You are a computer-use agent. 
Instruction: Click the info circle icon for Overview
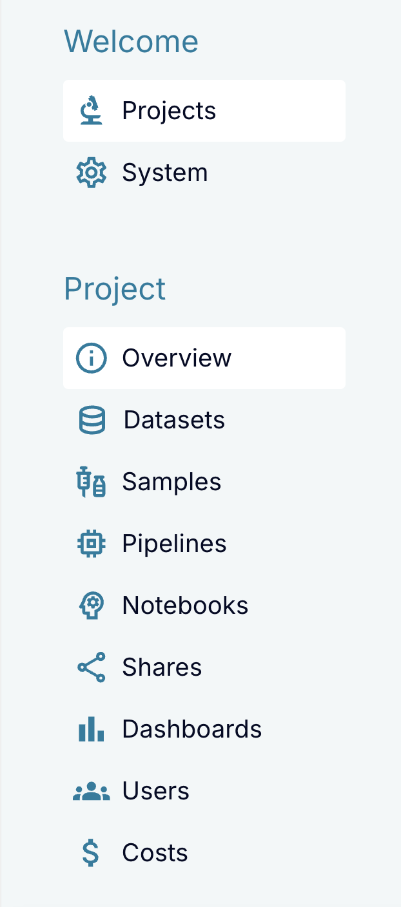(x=91, y=358)
